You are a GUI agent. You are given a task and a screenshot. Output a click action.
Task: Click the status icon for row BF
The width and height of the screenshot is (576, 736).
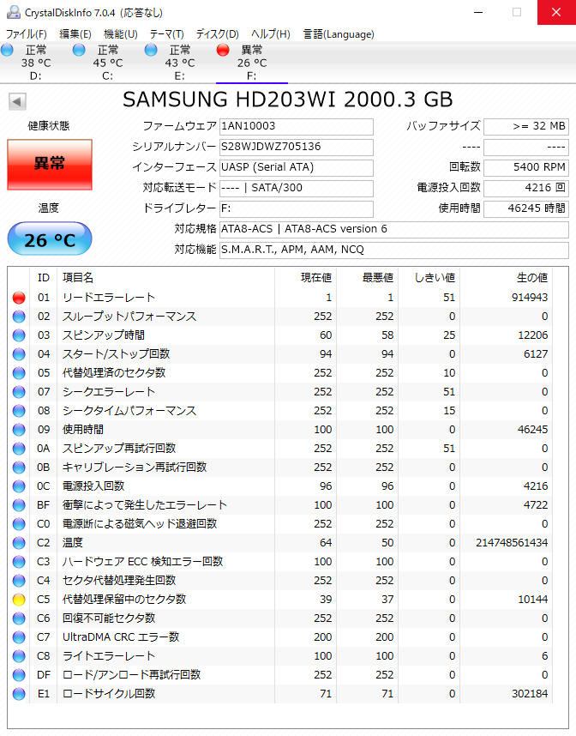[x=19, y=505]
